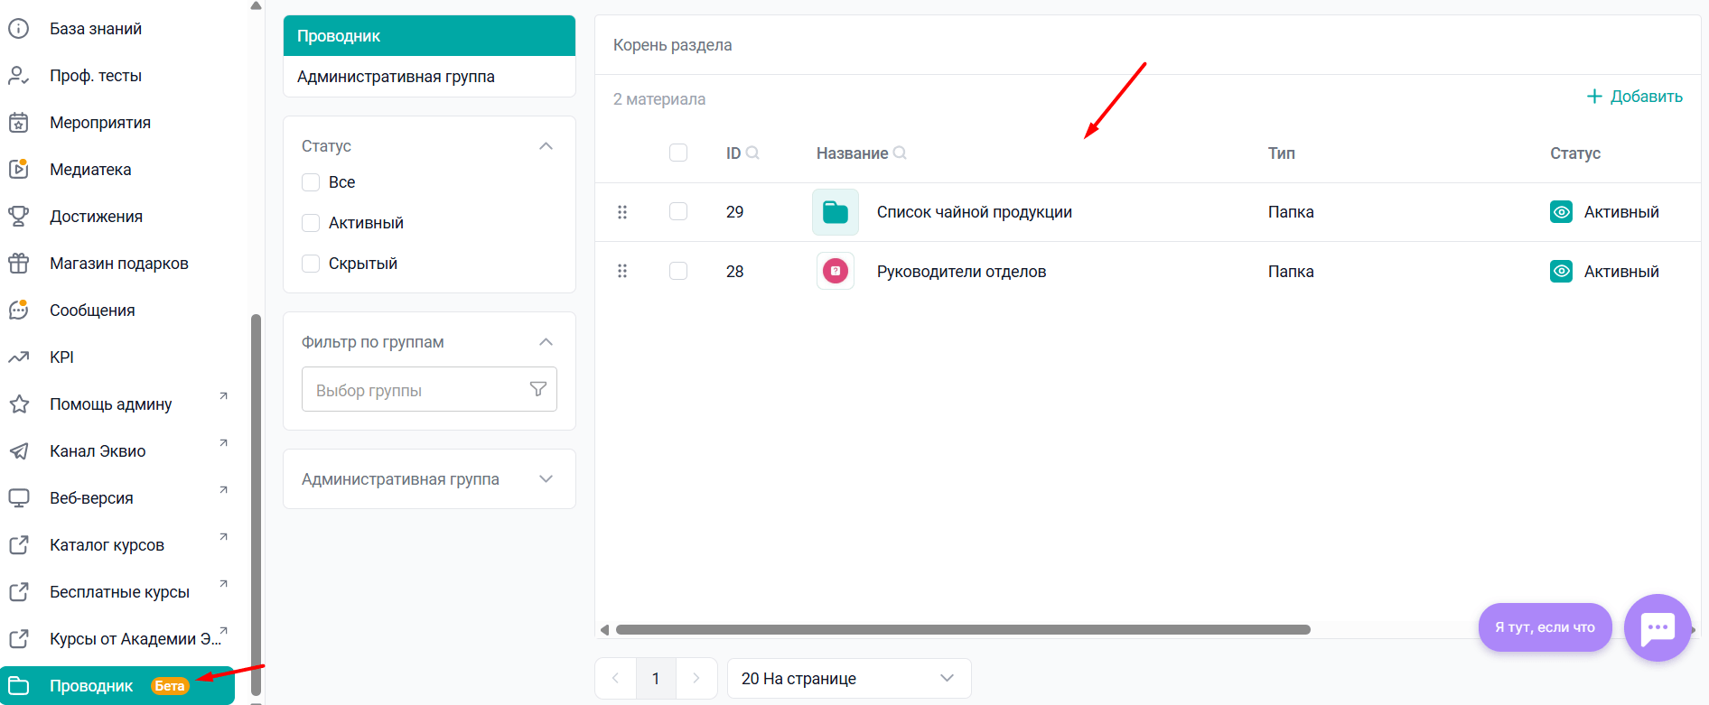This screenshot has height=705, width=1709.
Task: Click the search icon next to ID column
Action: [x=752, y=153]
